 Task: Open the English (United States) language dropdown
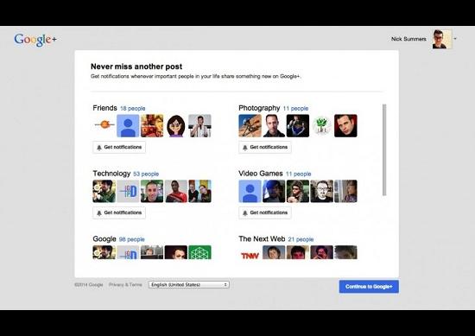click(x=189, y=284)
